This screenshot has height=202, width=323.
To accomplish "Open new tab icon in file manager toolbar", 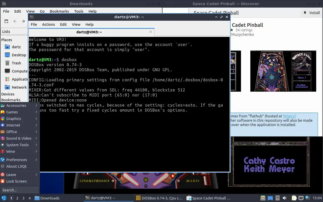I will pos(6,21).
